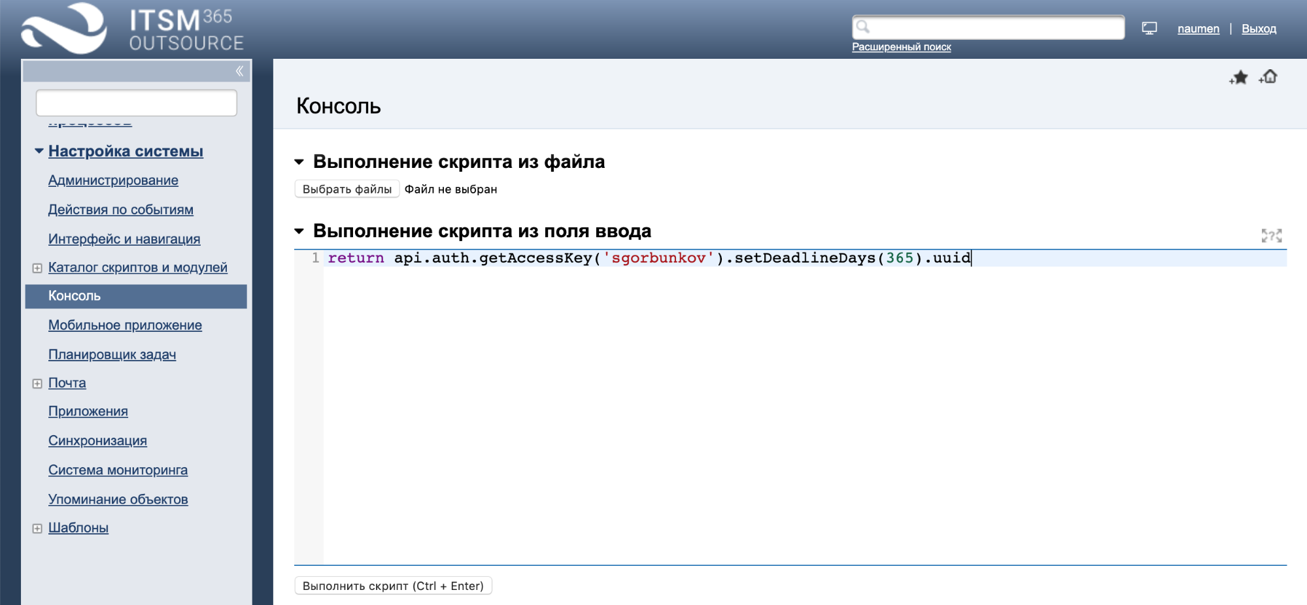Expand the Шаблоны tree node
The height and width of the screenshot is (605, 1307).
pyautogui.click(x=37, y=529)
